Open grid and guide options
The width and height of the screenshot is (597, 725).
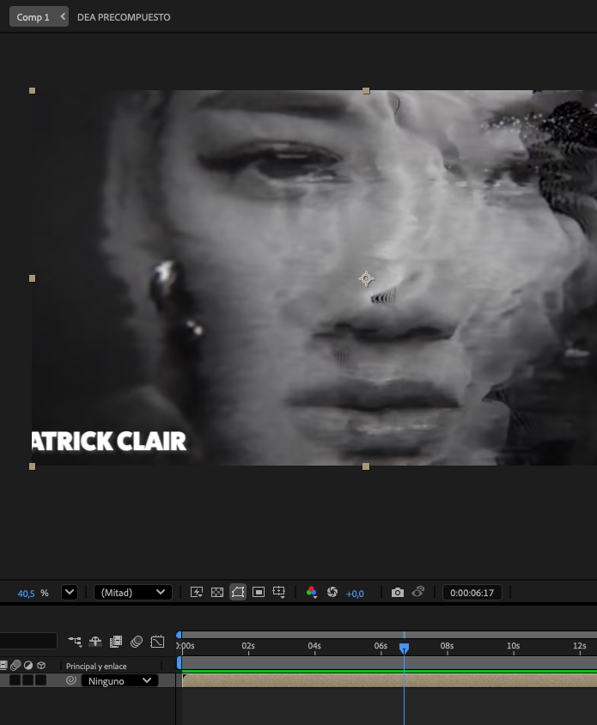coord(279,593)
